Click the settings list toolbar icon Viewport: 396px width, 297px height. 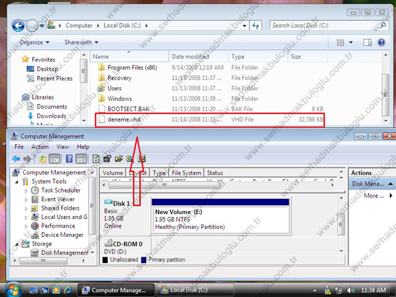[142, 159]
